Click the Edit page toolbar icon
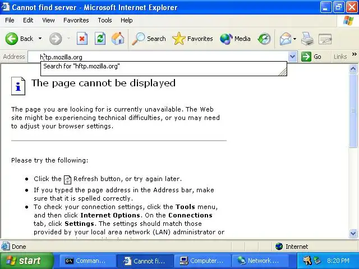359x269 pixels. tap(325, 39)
